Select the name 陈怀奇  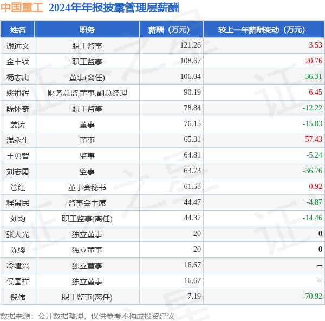pyautogui.click(x=18, y=109)
